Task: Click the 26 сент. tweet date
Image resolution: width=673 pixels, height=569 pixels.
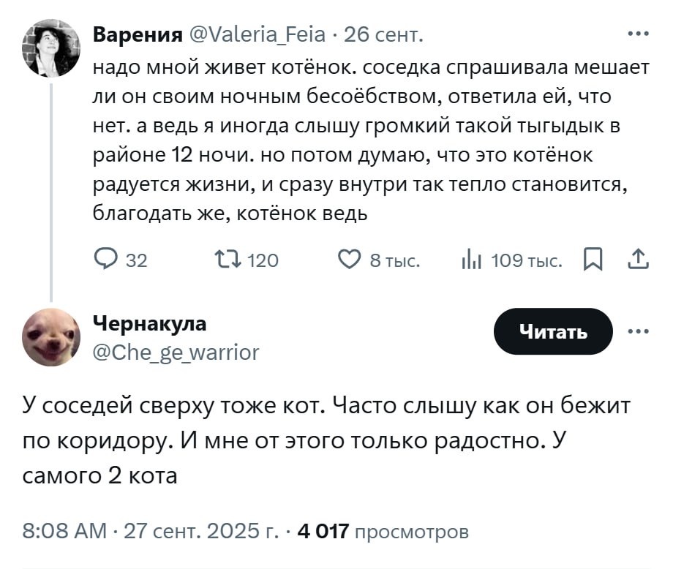Action: 383,34
